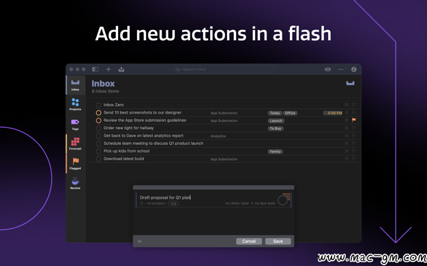Show the Flagged perspective
This screenshot has width=427, height=266.
(75, 163)
